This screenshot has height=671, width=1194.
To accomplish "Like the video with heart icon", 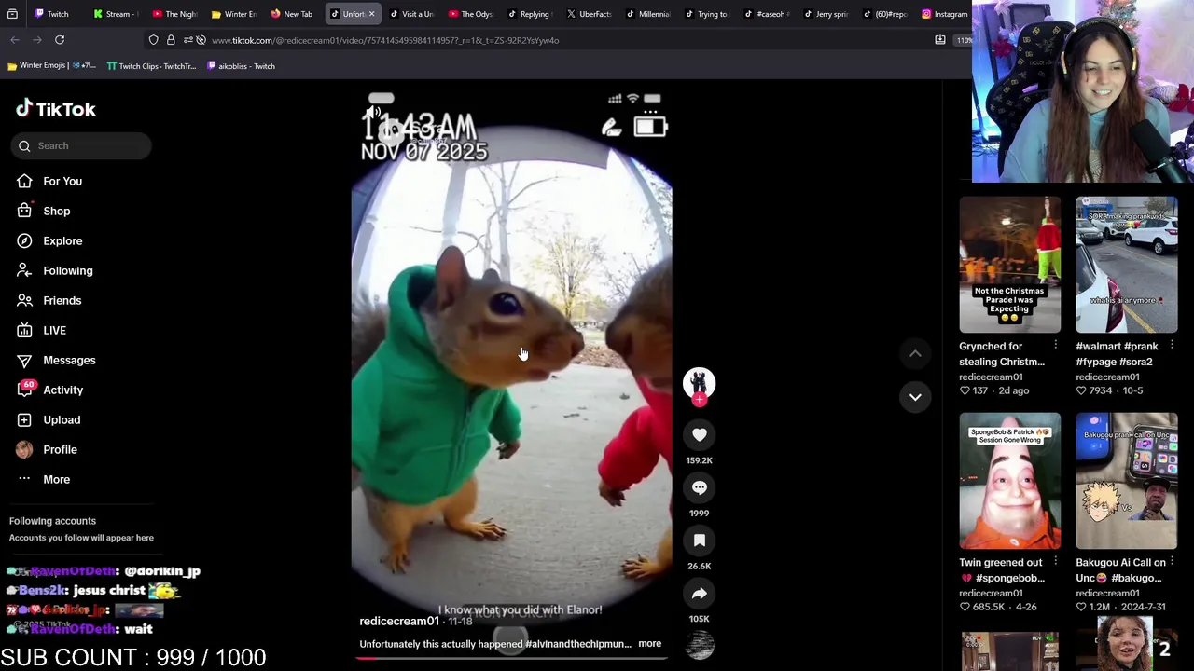I will pyautogui.click(x=699, y=434).
